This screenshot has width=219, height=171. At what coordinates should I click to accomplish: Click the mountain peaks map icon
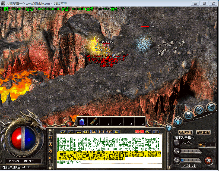pyautogui.click(x=64, y=132)
